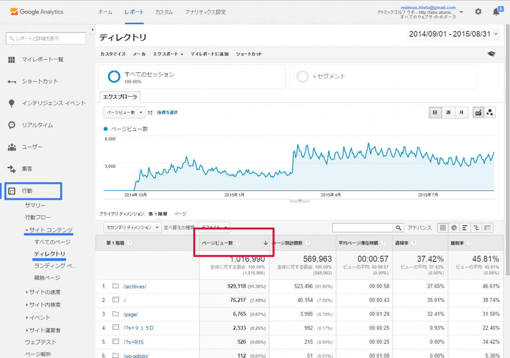510x358 pixels.
Task: Open the セカンダリ ディメンション dropdown
Action: pyautogui.click(x=133, y=227)
